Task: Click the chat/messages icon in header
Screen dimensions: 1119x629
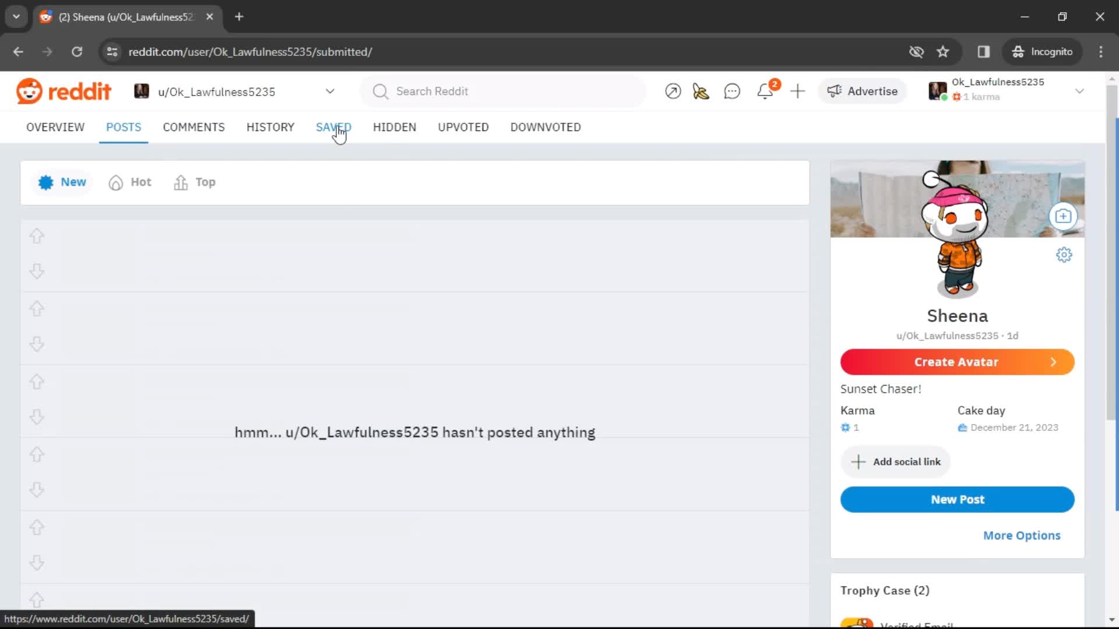Action: coord(733,91)
